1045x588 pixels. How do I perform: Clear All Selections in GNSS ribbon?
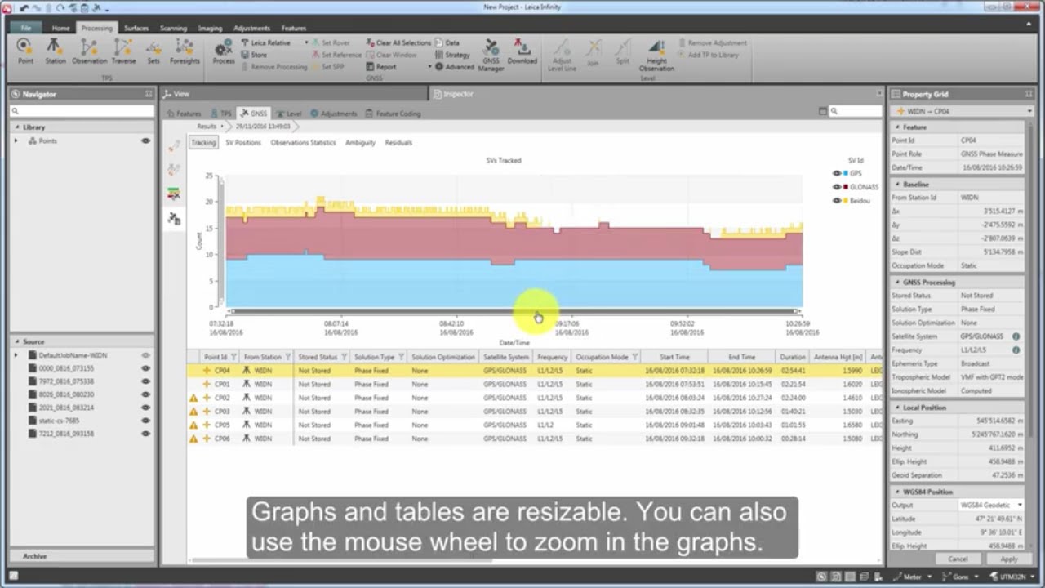coord(398,42)
